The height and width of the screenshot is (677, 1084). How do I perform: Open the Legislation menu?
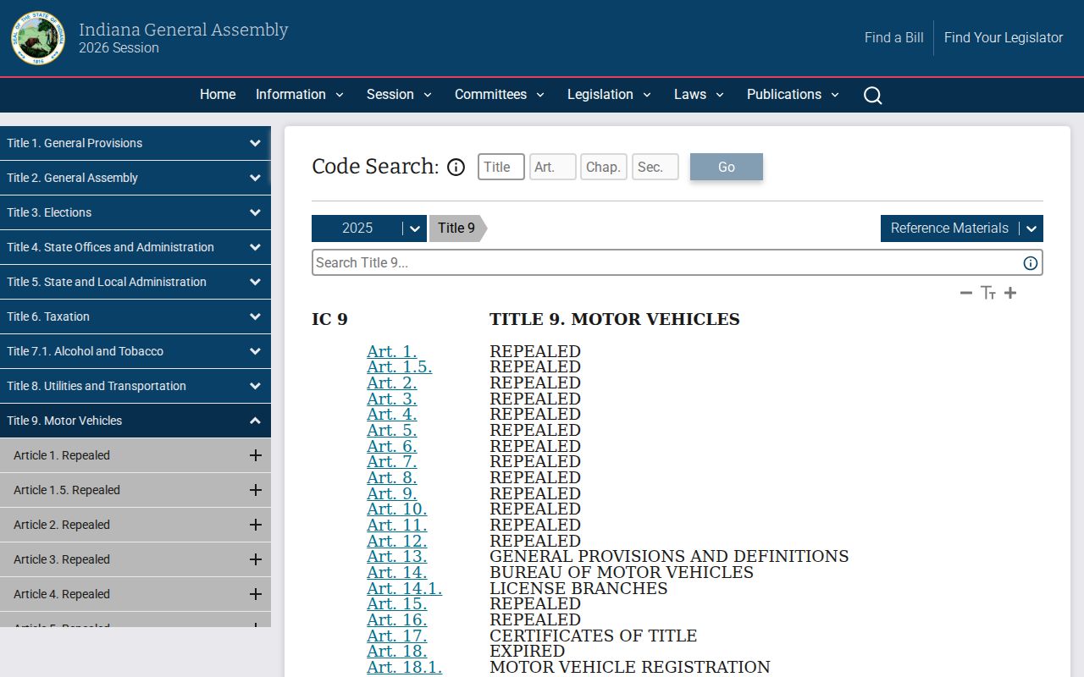pyautogui.click(x=609, y=95)
